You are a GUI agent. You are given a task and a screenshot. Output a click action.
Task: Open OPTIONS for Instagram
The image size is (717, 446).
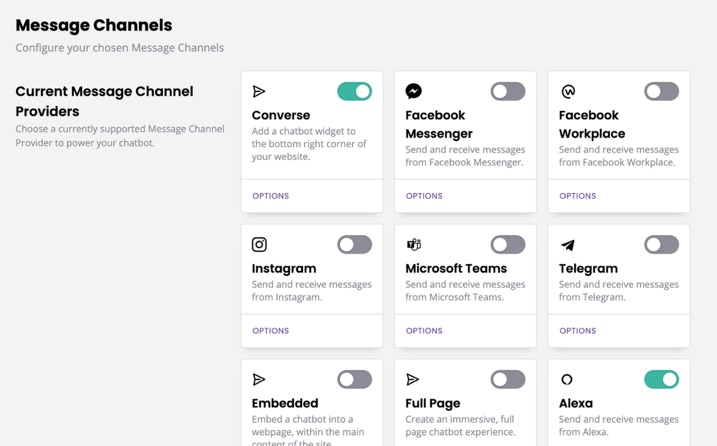270,330
